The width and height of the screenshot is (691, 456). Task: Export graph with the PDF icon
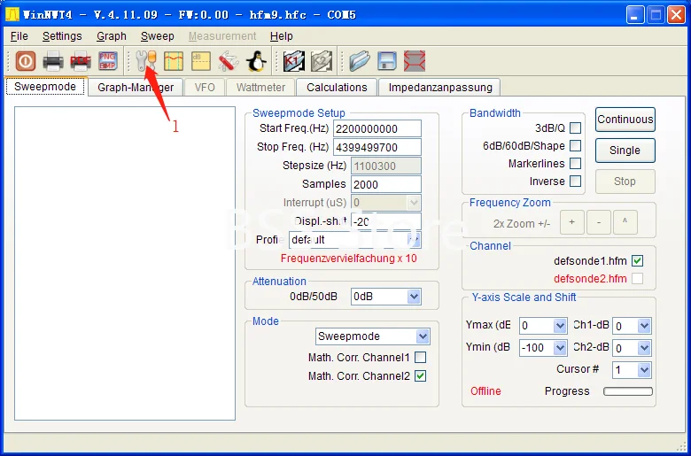point(81,61)
